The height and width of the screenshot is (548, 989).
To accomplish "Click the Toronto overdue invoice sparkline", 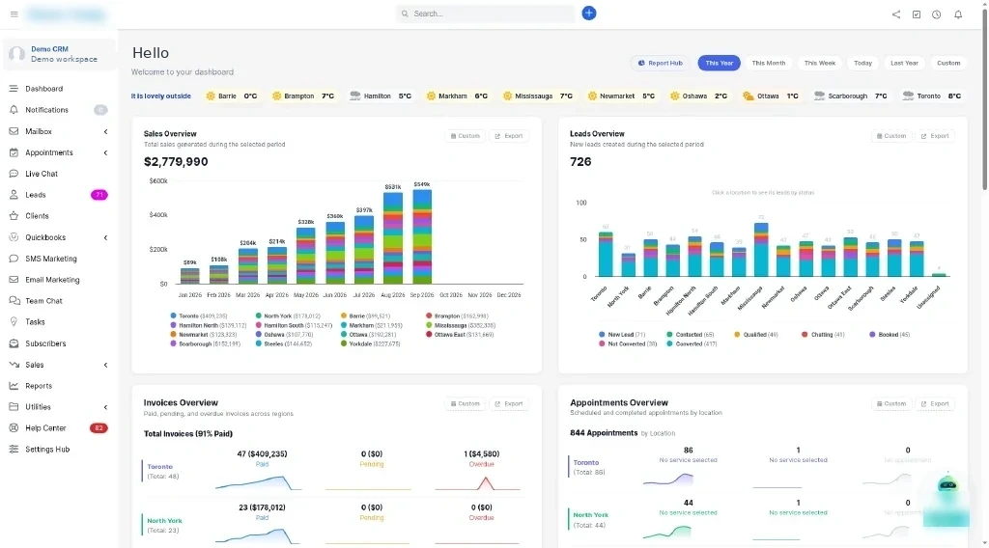I will pyautogui.click(x=477, y=483).
